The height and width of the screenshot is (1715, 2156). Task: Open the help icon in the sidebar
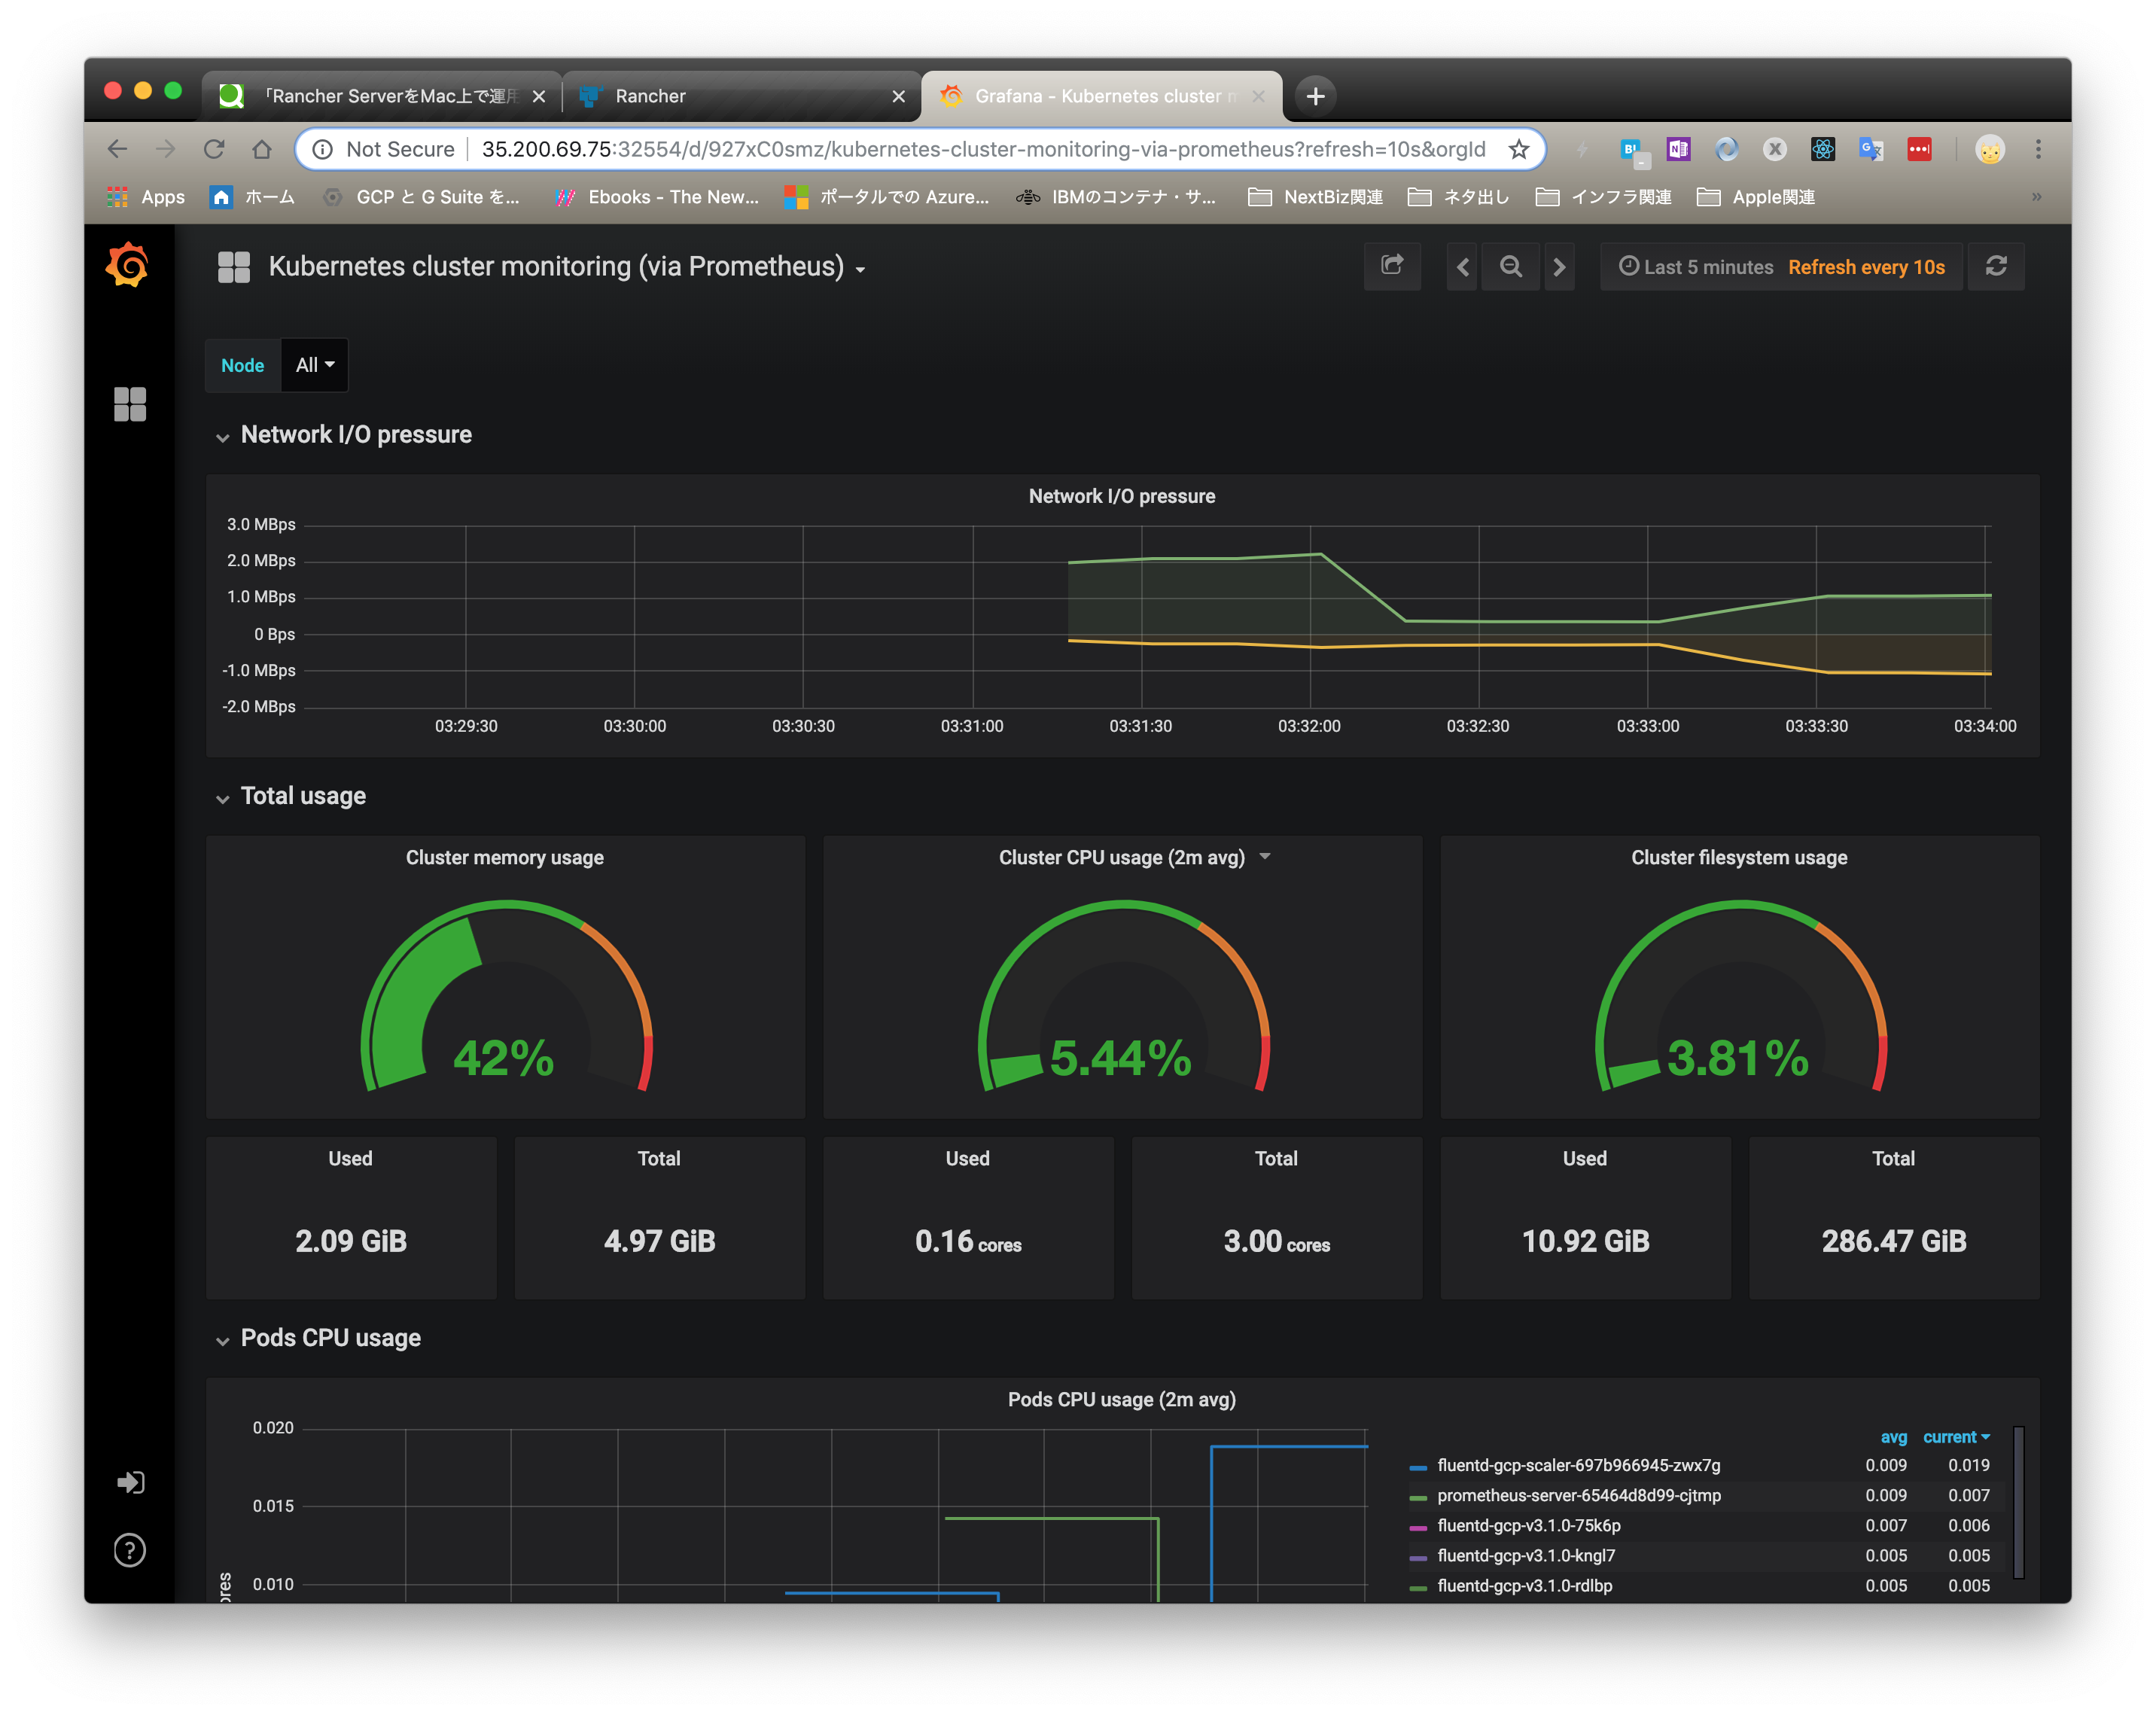pos(129,1550)
